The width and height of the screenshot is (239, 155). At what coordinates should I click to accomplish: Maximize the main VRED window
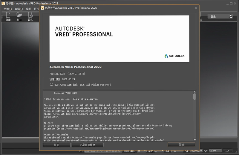pyautogui.click(x=231, y=4)
